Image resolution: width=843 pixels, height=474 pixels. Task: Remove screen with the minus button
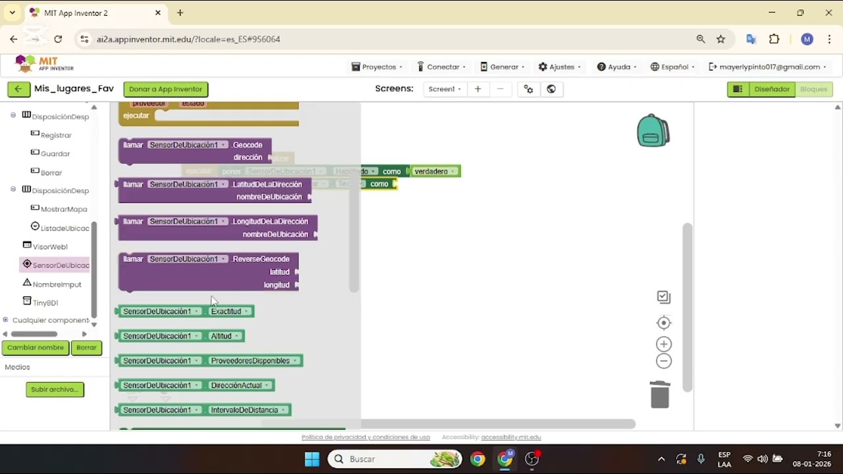pos(501,89)
